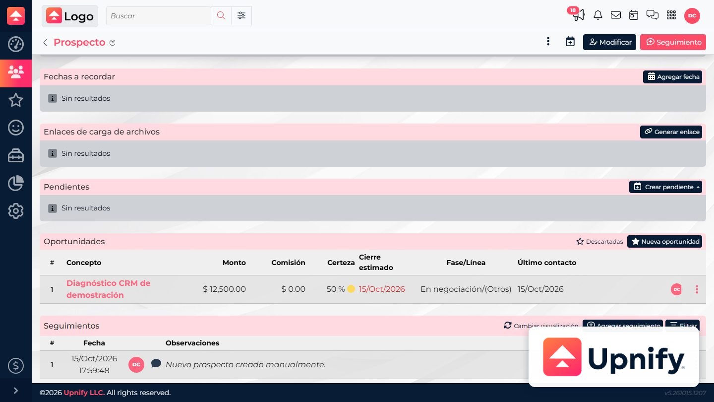Click the comment bubble in the follow-up row
This screenshot has width=714, height=402.
156,363
